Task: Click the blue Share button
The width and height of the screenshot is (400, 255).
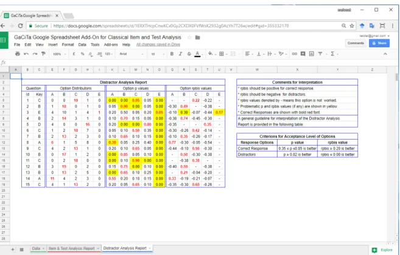Action: coord(379,43)
